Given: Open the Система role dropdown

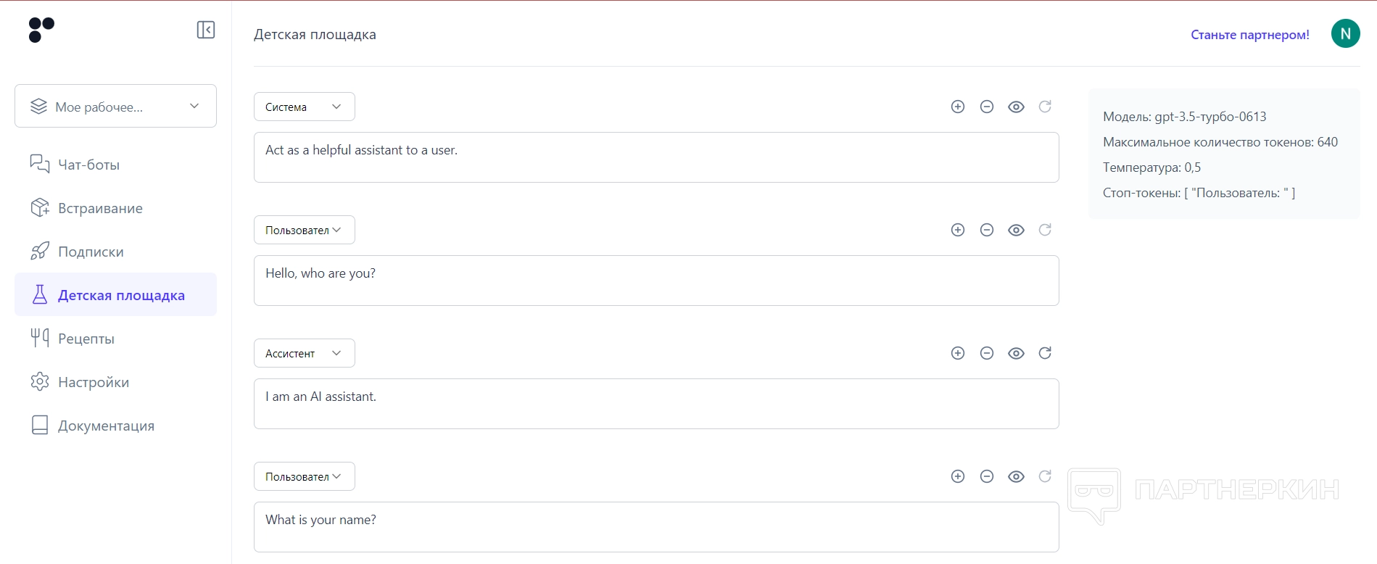Looking at the screenshot, I should click(x=304, y=107).
